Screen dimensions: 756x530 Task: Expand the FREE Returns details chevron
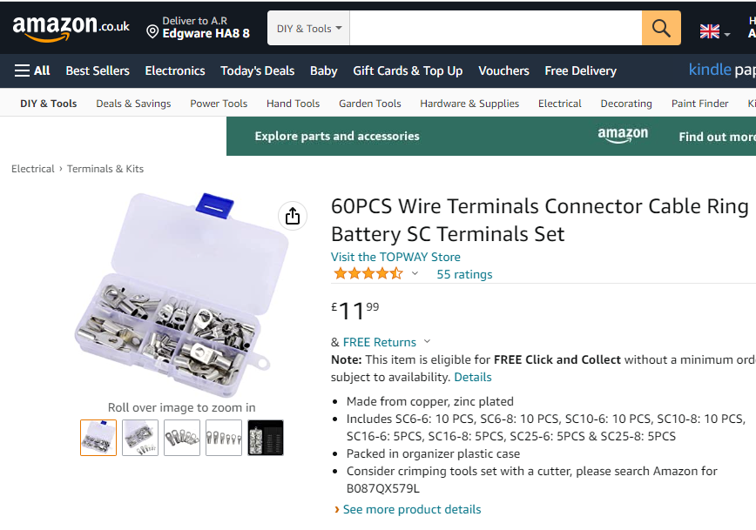(x=427, y=341)
